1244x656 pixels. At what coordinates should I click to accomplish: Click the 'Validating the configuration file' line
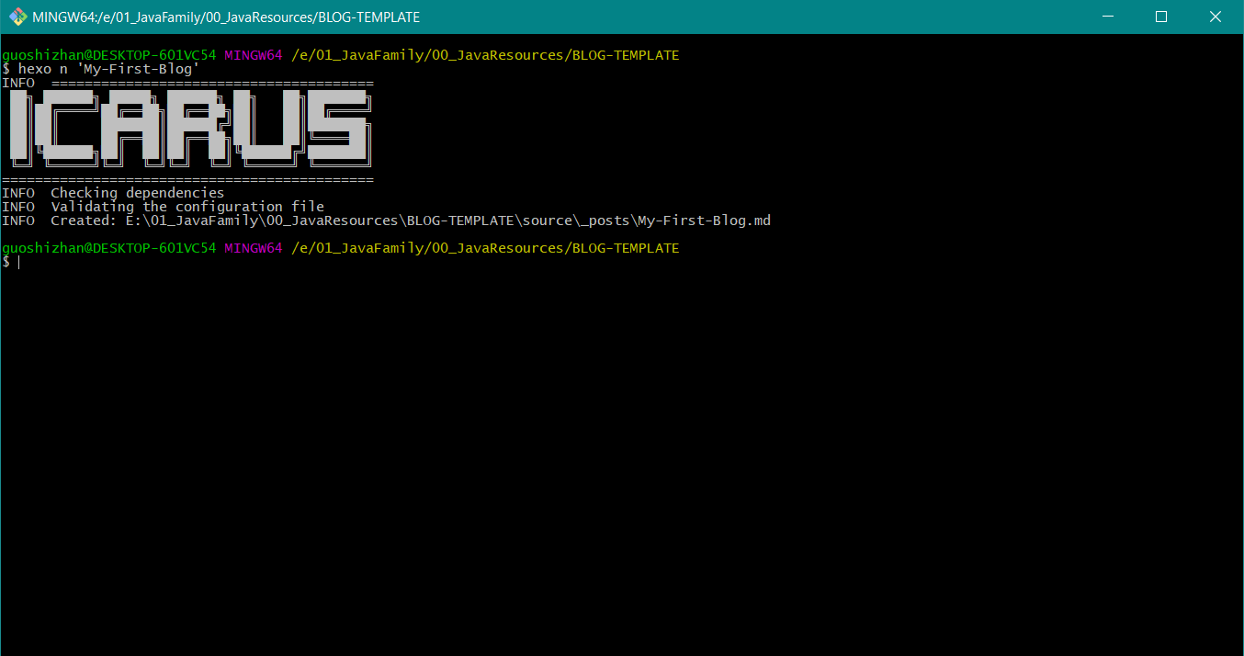tap(187, 207)
